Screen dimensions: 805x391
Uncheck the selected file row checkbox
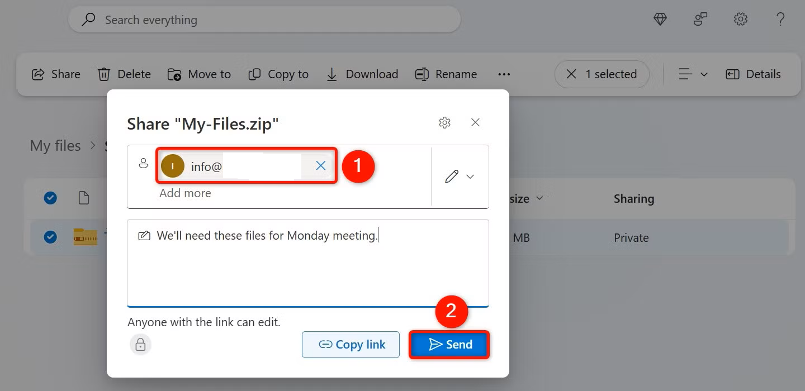50,237
